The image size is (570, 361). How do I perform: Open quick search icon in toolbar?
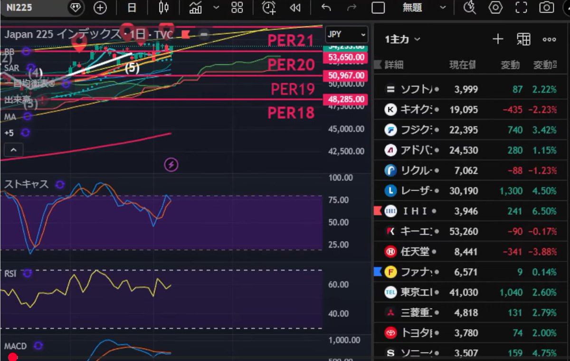[x=470, y=8]
